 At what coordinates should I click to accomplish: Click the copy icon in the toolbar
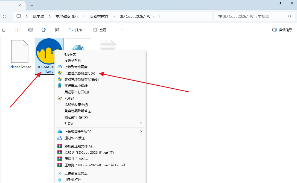coord(4,30)
